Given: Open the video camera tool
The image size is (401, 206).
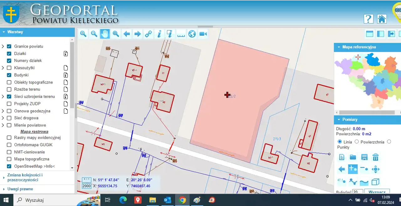Looking at the screenshot, I should tap(203, 34).
